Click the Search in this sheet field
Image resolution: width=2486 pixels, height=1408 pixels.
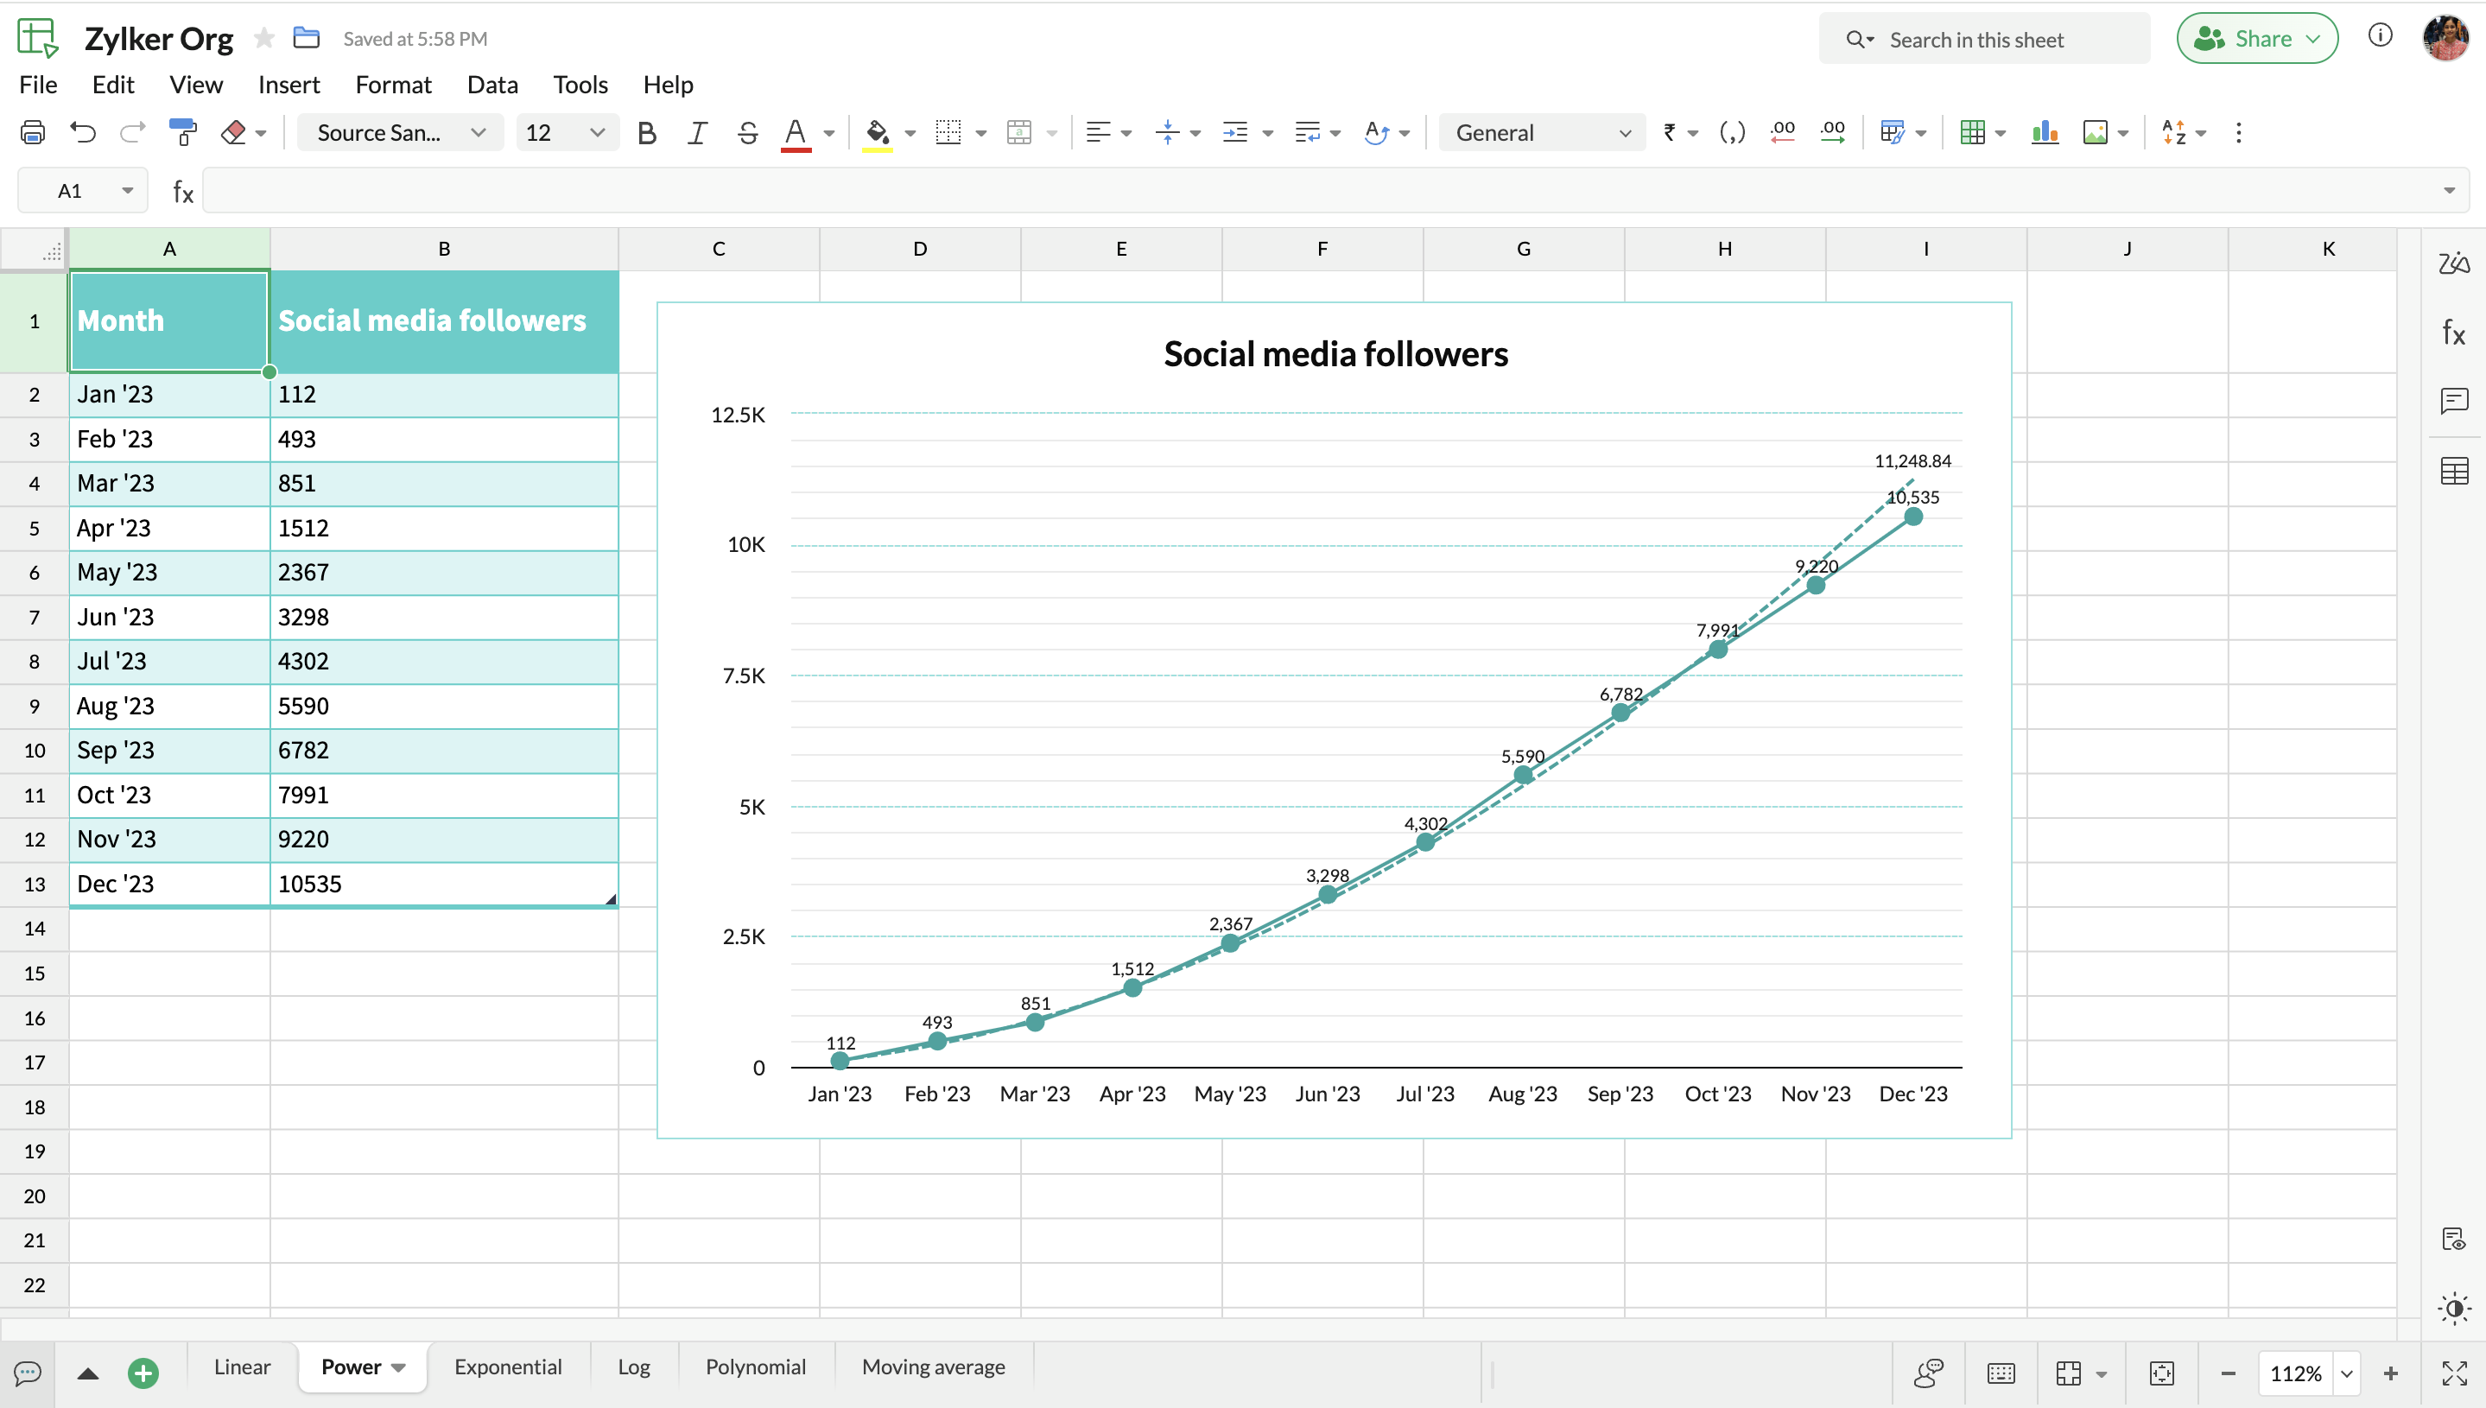(x=1984, y=39)
